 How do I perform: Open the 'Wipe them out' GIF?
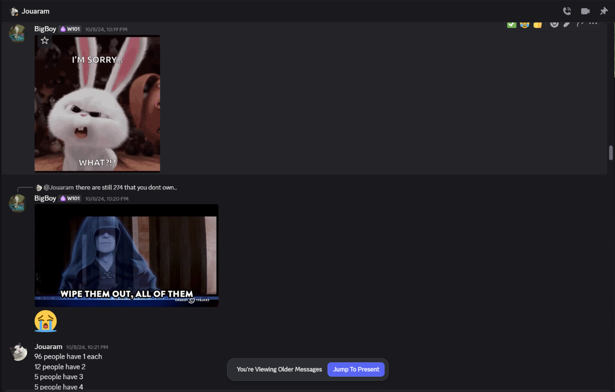click(x=126, y=255)
